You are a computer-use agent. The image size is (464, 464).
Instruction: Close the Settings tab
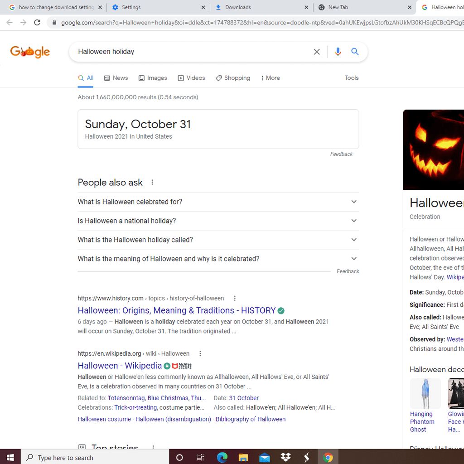(203, 7)
